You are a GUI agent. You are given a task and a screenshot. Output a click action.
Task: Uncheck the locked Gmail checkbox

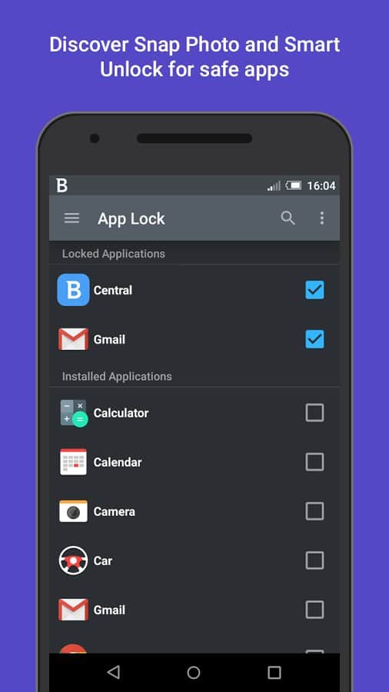[x=315, y=339]
